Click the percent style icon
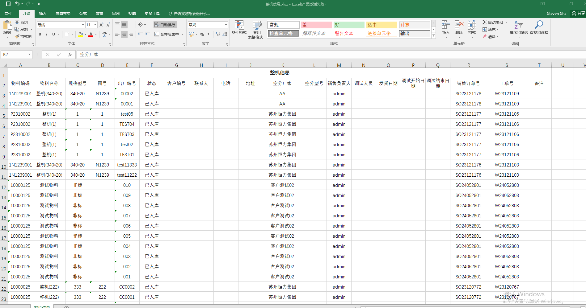Screen dimensions: 586x308 [x=202, y=34]
